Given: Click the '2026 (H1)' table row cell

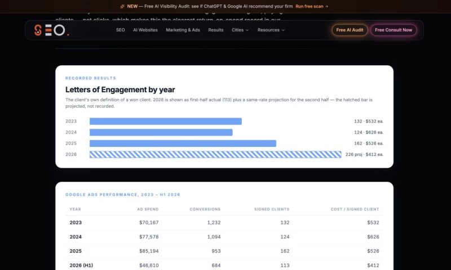Looking at the screenshot, I should pyautogui.click(x=81, y=265).
